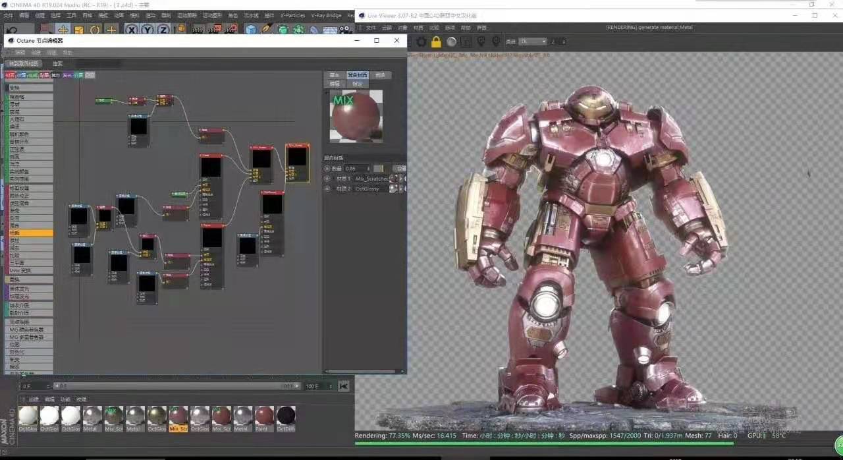Toggle the green 生成 node filter
This screenshot has height=460, width=843.
tap(33, 75)
